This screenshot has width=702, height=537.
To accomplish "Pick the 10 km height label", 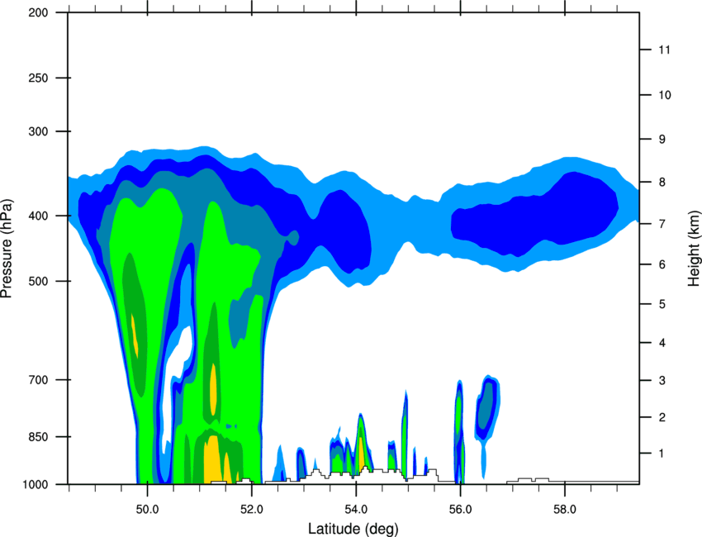I will (x=665, y=95).
